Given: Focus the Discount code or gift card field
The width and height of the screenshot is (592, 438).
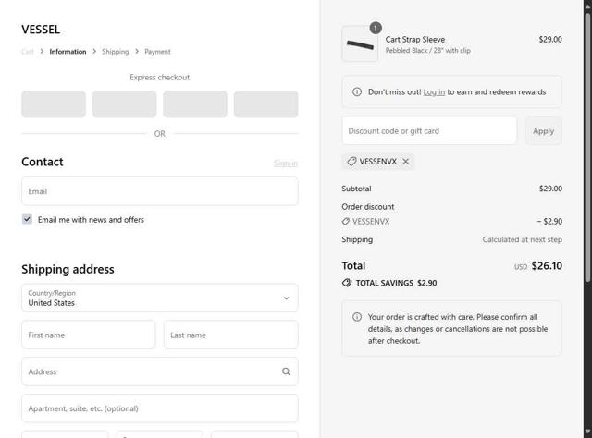Looking at the screenshot, I should click(x=429, y=131).
